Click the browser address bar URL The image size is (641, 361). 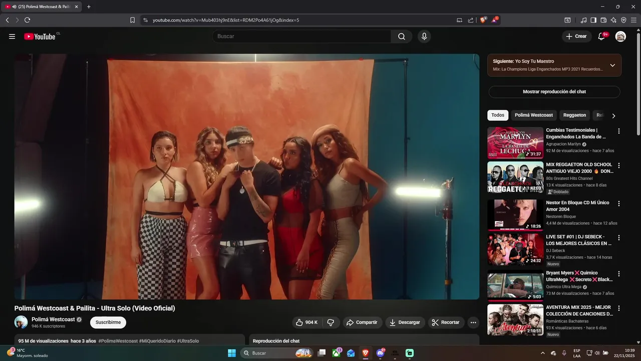click(x=225, y=20)
